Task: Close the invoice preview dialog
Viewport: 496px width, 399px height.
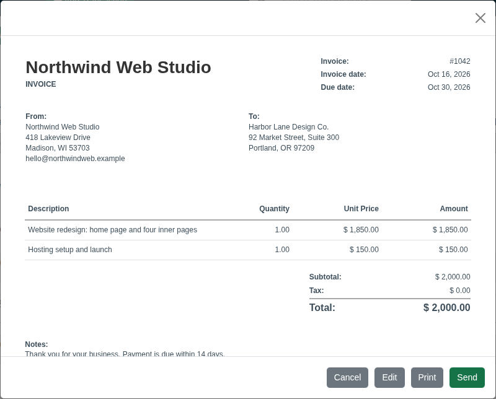Action: coord(480,18)
